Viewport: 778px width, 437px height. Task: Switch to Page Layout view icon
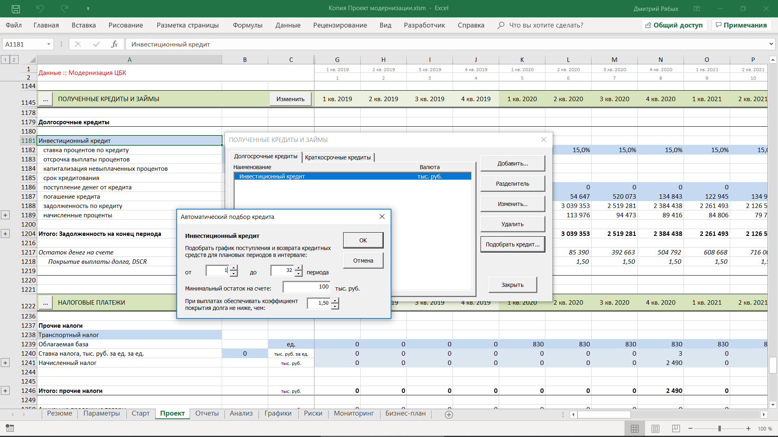click(655, 429)
